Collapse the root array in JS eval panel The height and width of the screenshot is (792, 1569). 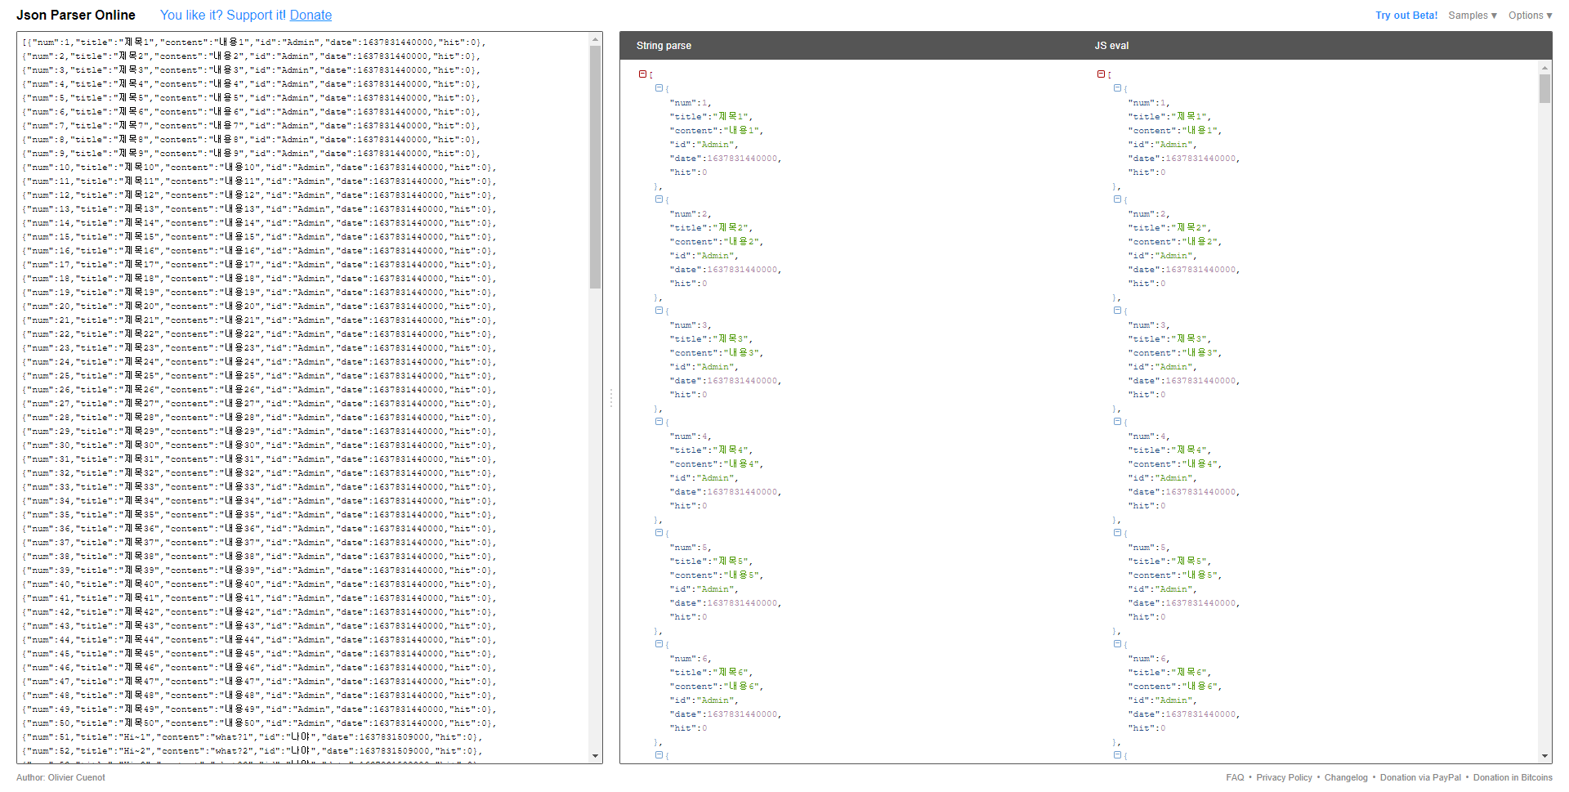click(x=1101, y=74)
